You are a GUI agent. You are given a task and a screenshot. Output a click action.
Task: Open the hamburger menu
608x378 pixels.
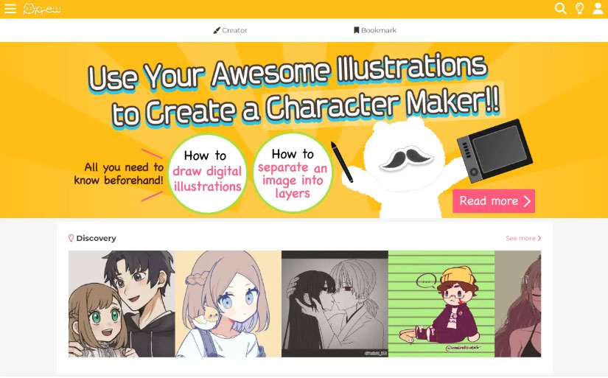10,9
